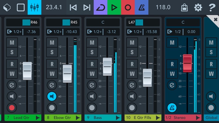
Task: Open the shop bag icon
Action: click(184, 7)
